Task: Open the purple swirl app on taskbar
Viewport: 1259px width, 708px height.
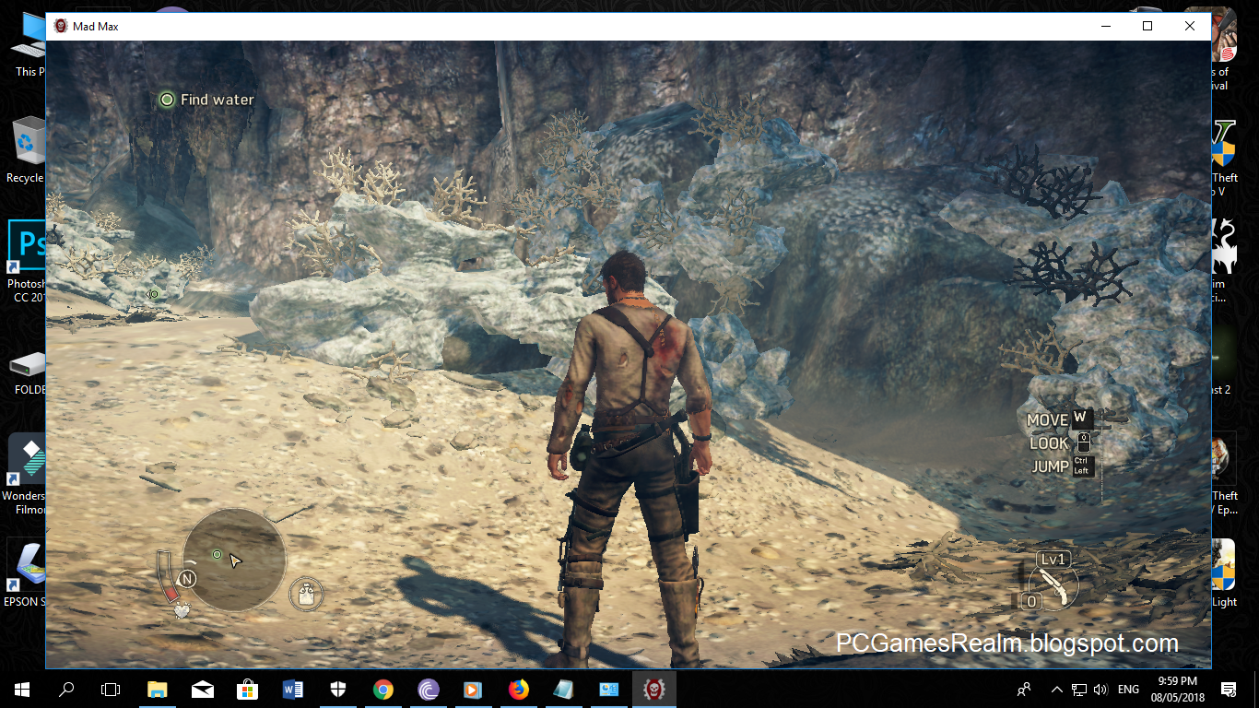Action: [x=429, y=689]
